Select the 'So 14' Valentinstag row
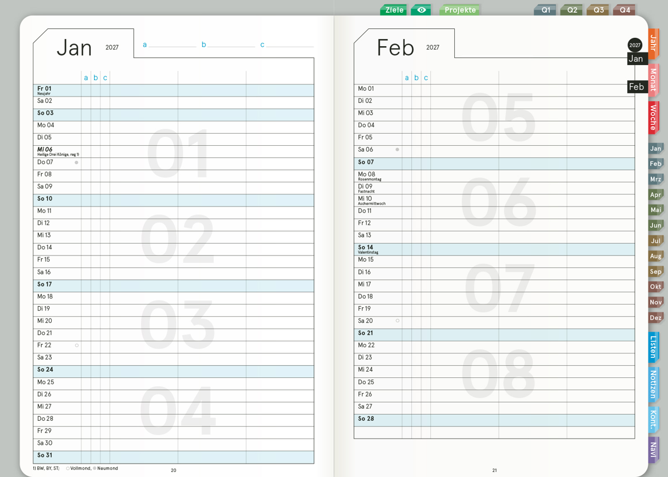The image size is (668, 477). click(494, 249)
